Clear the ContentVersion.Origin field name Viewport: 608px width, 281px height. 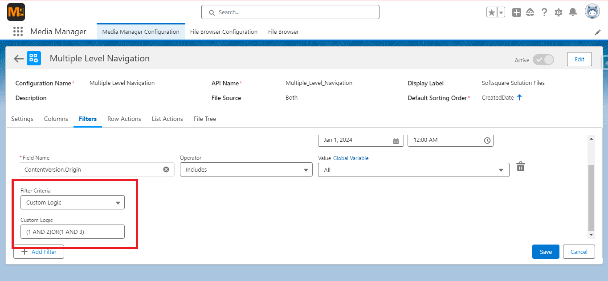(x=166, y=169)
